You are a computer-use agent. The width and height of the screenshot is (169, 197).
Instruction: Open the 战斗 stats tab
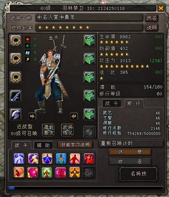click(x=112, y=103)
